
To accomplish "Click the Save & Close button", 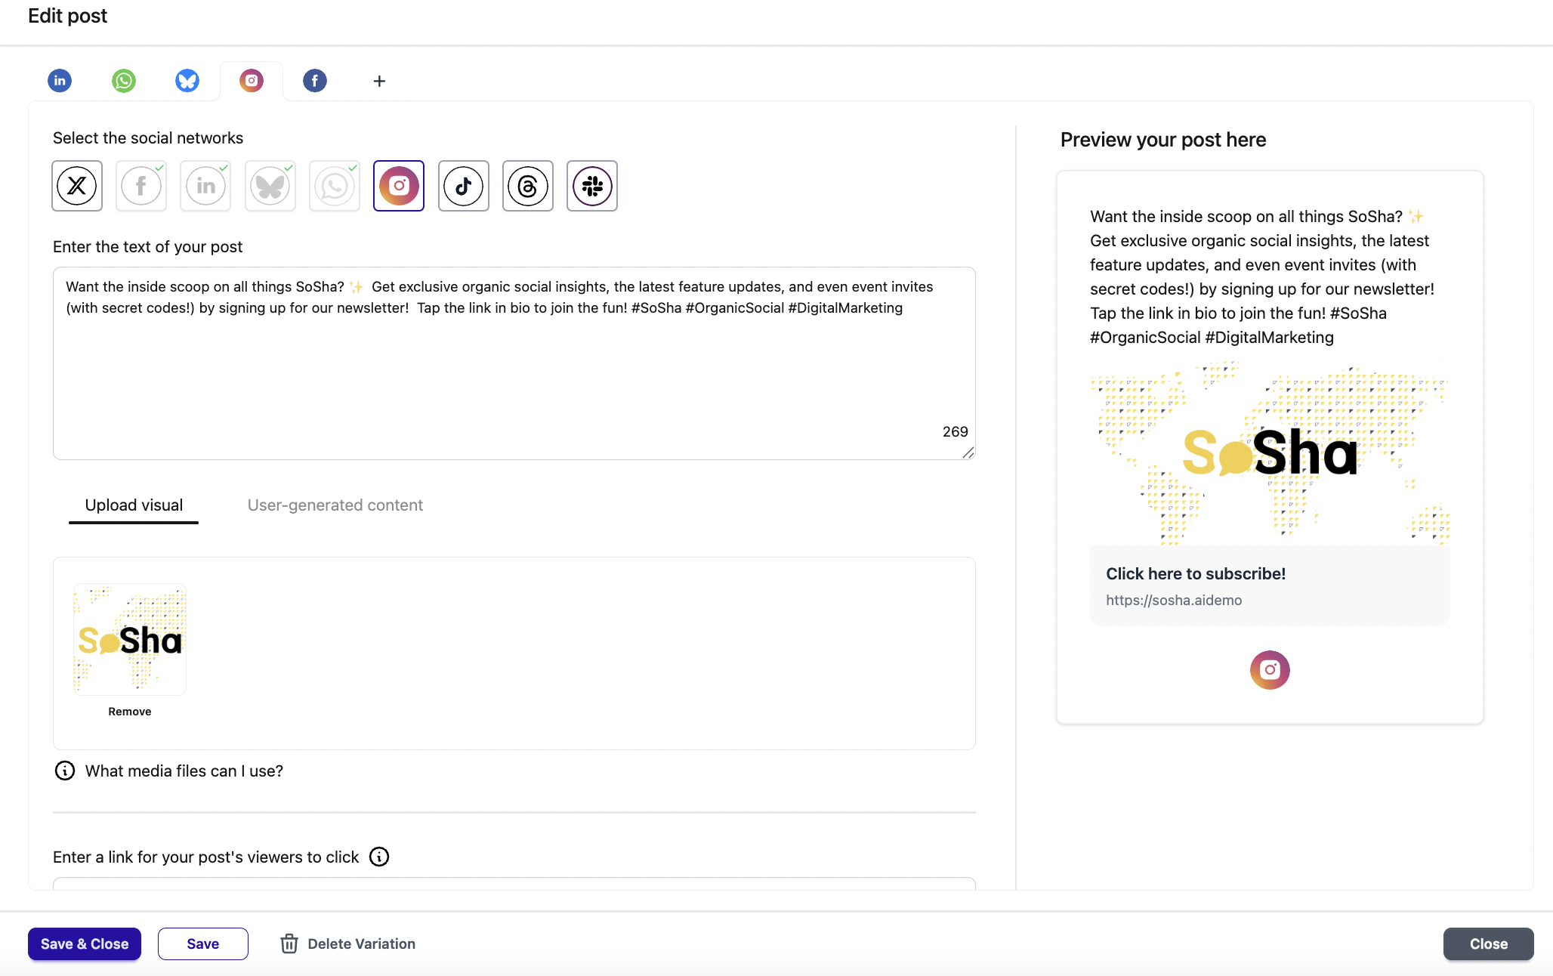I will coord(85,944).
